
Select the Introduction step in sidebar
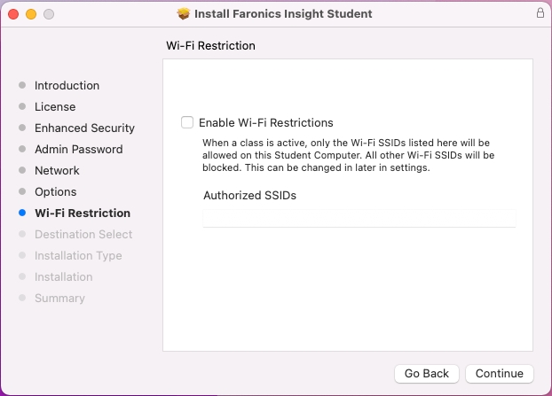click(67, 86)
